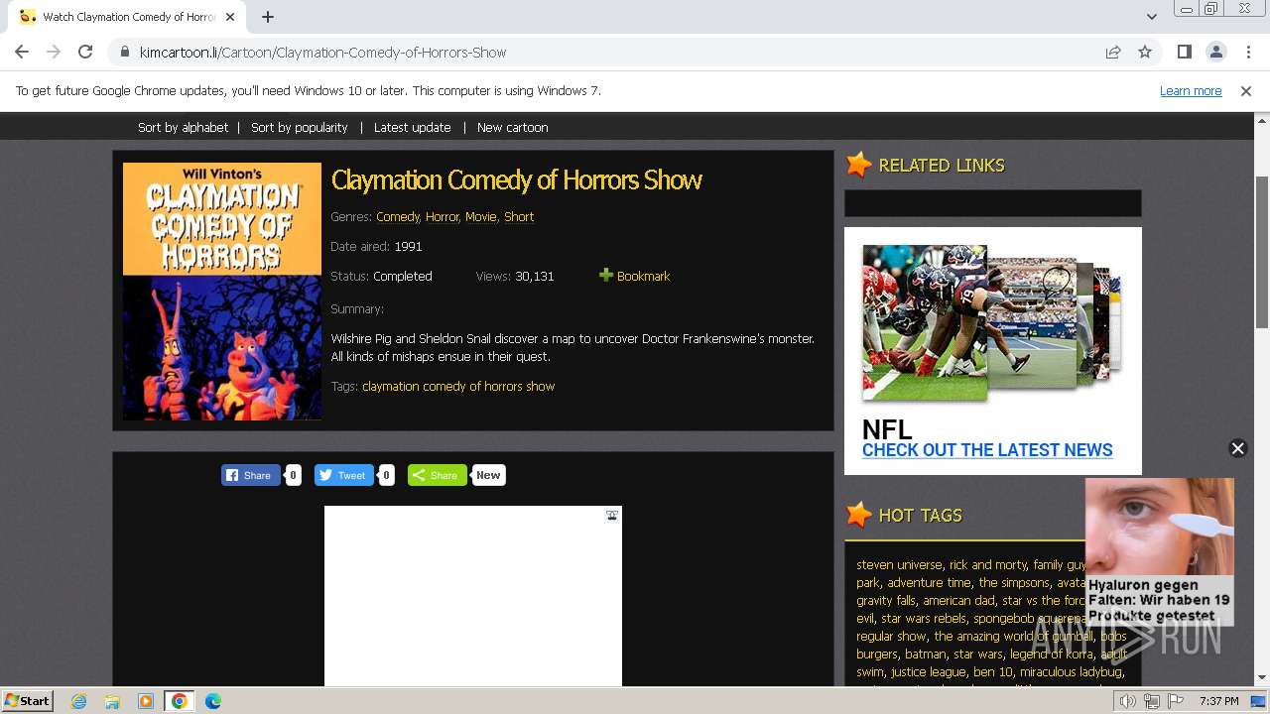This screenshot has width=1270, height=714.
Task: Open the Comedy genre link
Action: (398, 216)
